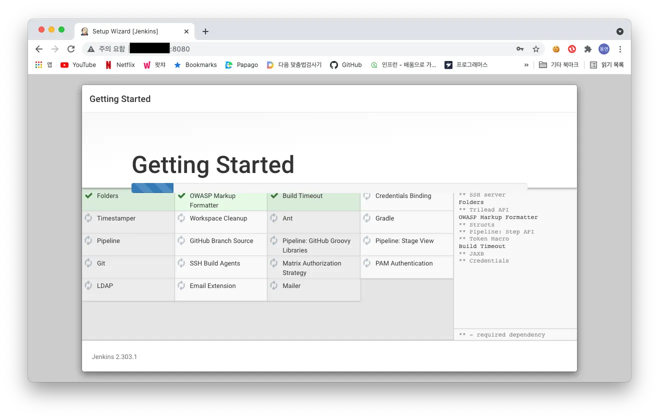Open the 읽기 목록 reading list
The image size is (659, 419).
pos(606,65)
